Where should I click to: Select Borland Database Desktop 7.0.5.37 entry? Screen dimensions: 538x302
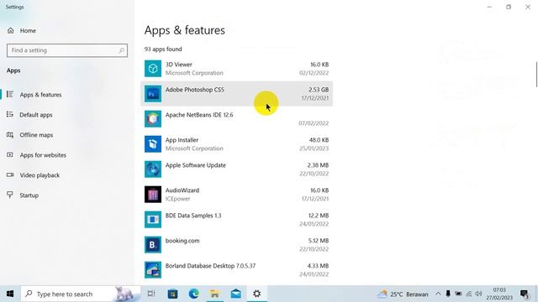[236, 270]
